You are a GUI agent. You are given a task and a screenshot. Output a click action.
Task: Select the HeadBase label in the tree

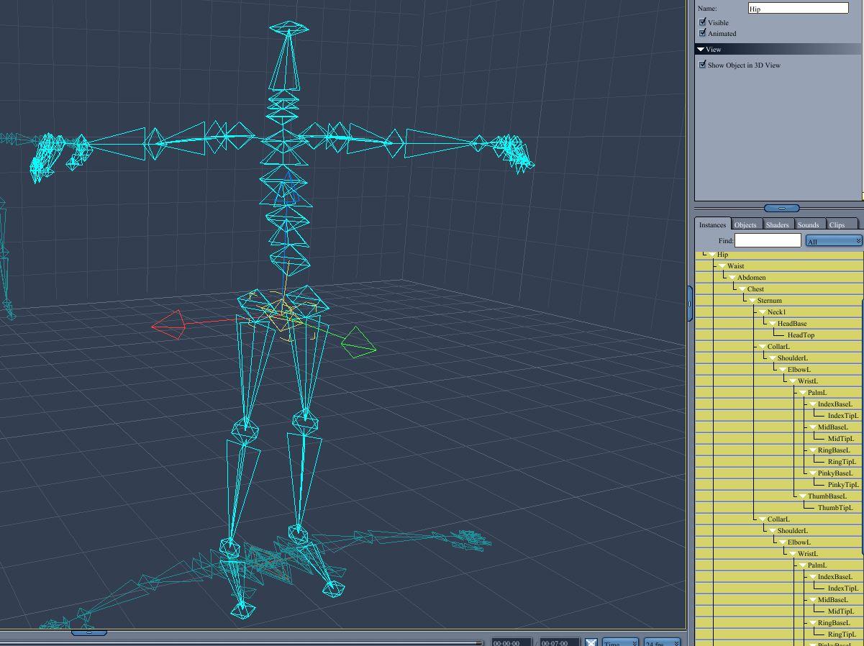coord(792,324)
